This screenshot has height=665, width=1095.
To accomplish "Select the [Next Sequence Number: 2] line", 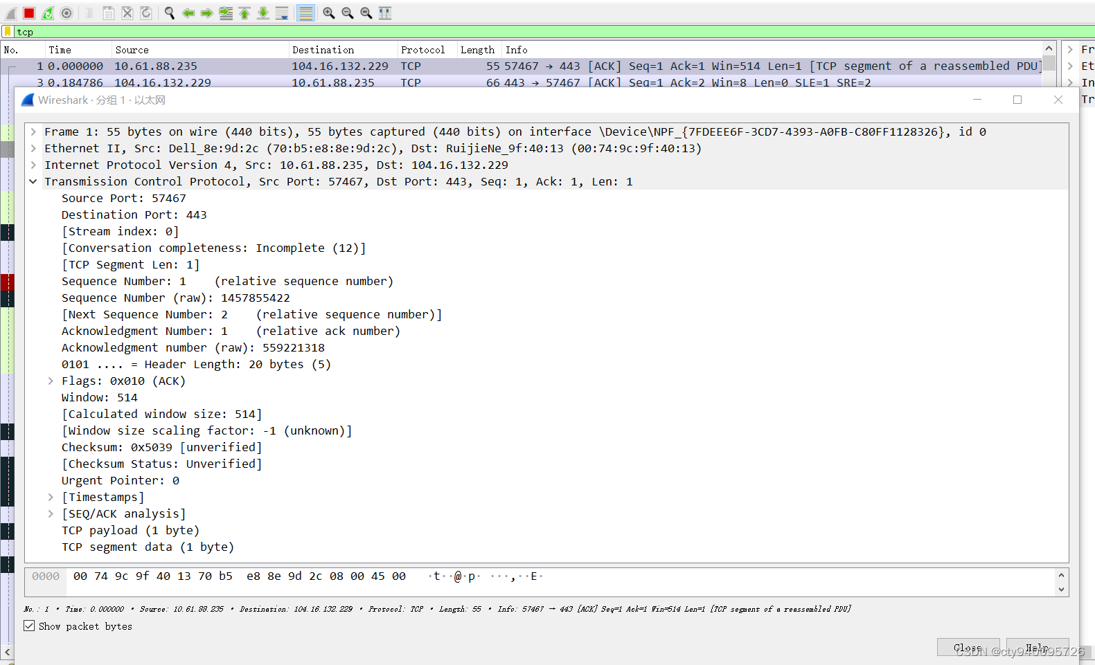I will (x=252, y=314).
